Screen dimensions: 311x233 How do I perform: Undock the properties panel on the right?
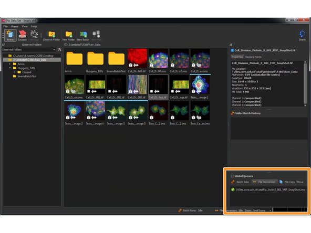(x=231, y=45)
